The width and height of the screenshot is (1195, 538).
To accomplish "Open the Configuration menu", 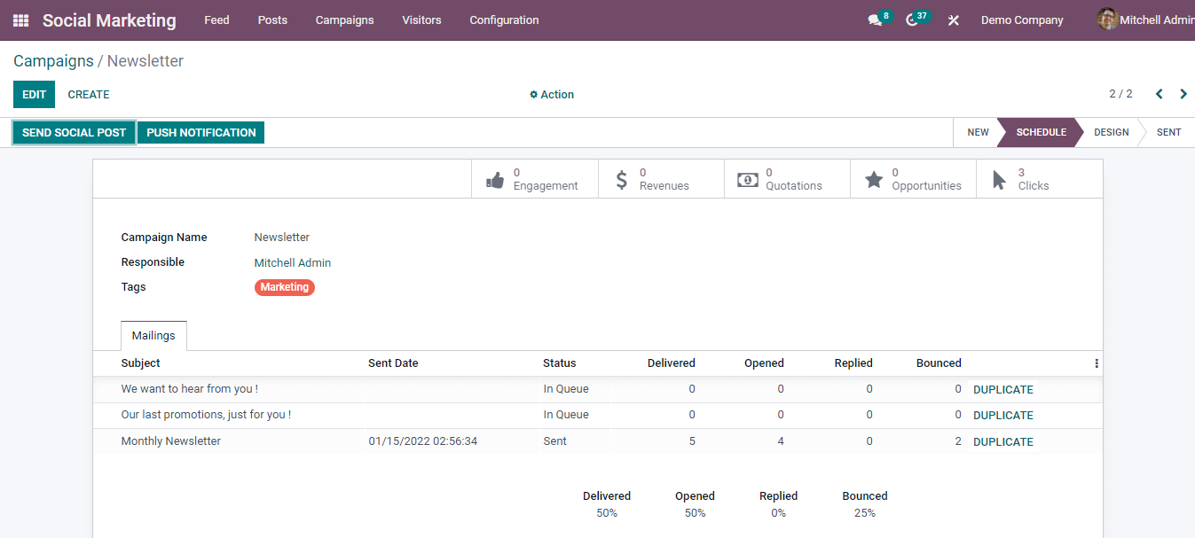I will (x=504, y=20).
